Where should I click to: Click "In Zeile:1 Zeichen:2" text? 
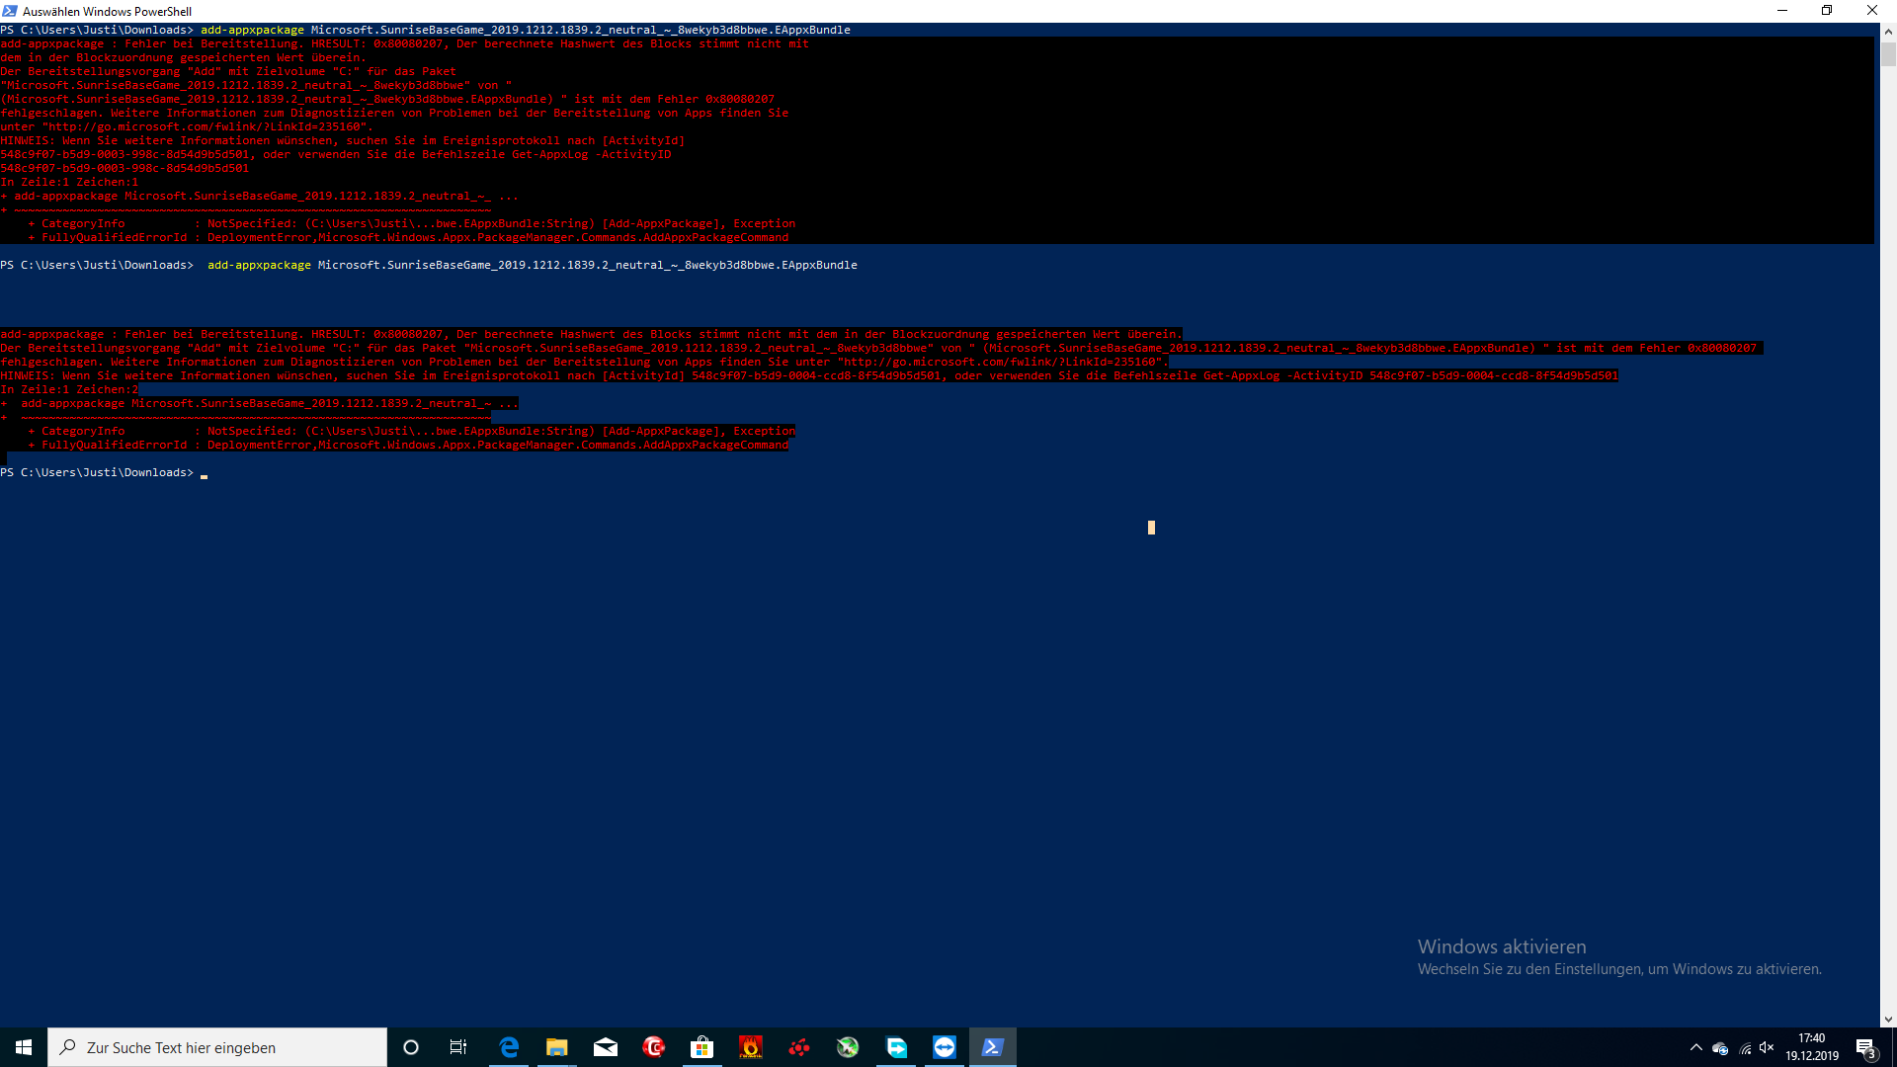[x=69, y=389]
